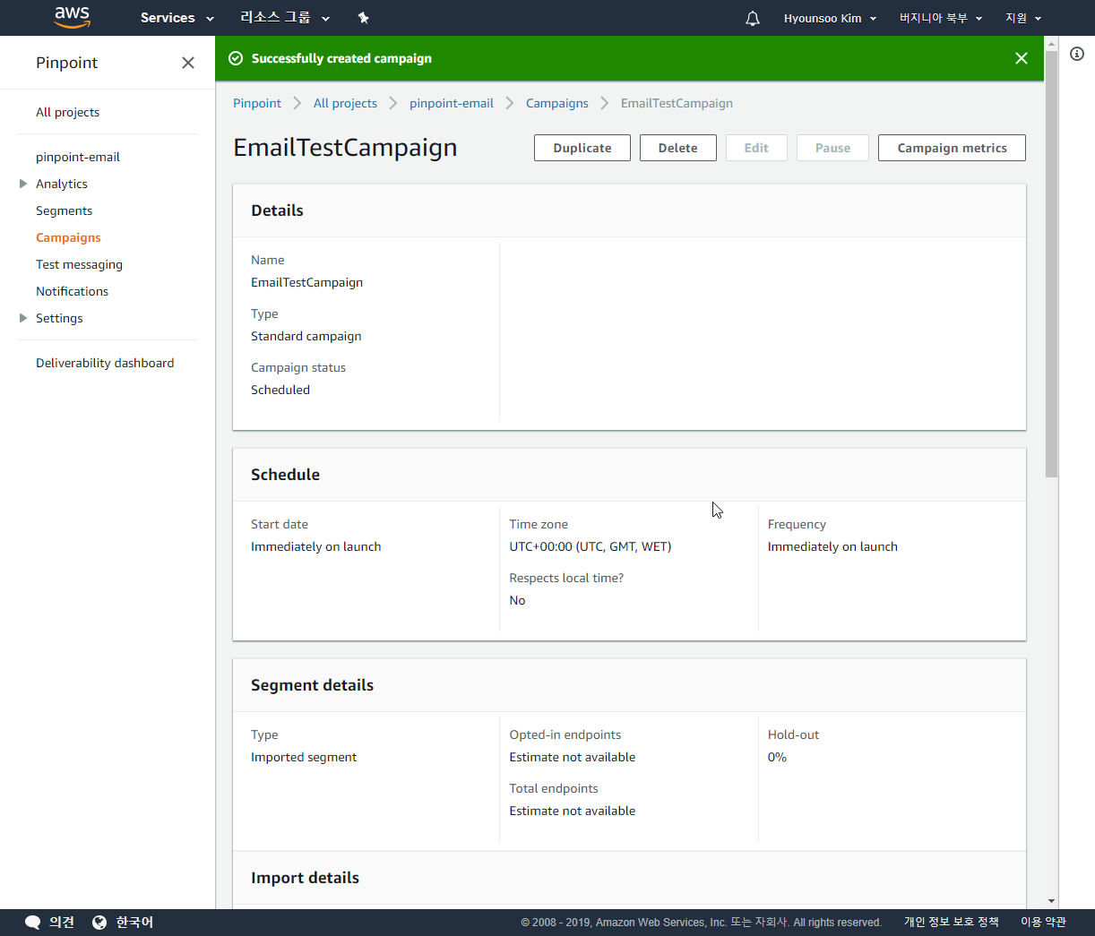Screen dimensions: 1095x936
Task: Open the 이용 약관 terms link
Action: 1043,922
